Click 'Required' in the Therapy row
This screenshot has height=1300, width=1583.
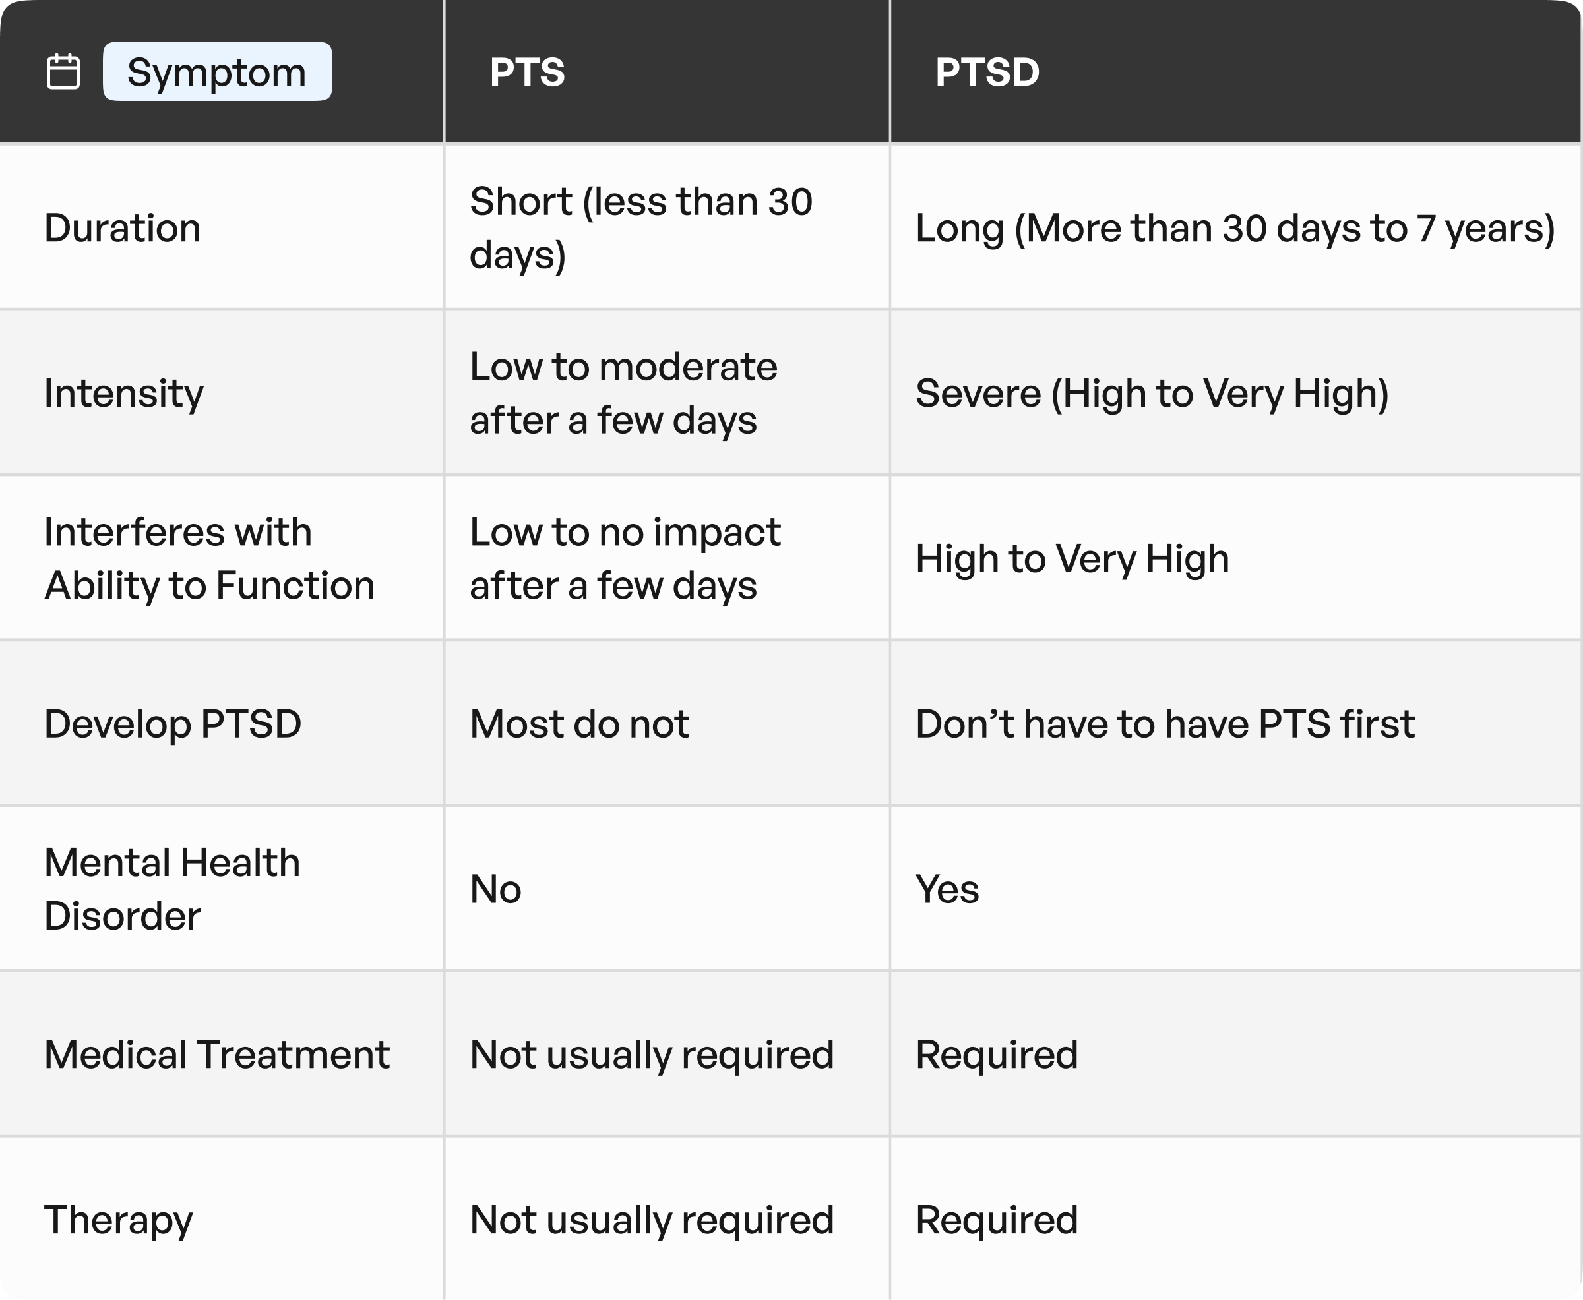tap(997, 1221)
